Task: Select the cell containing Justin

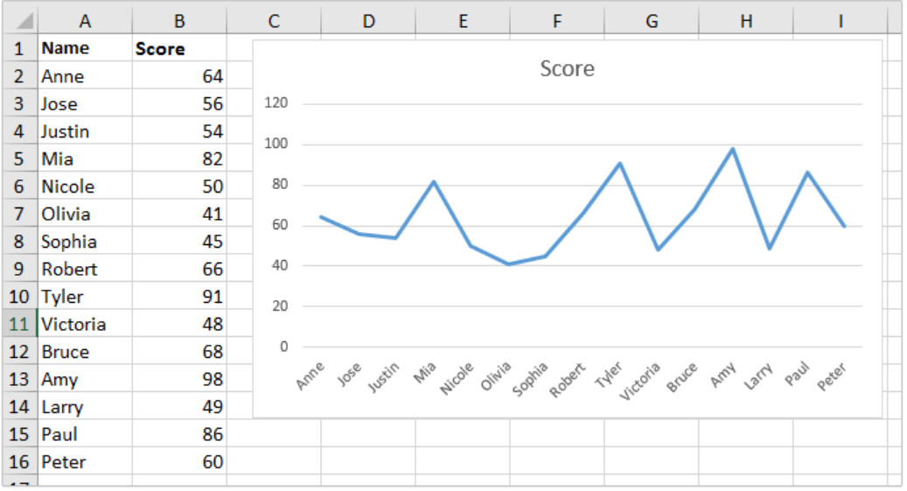Action: tap(85, 131)
